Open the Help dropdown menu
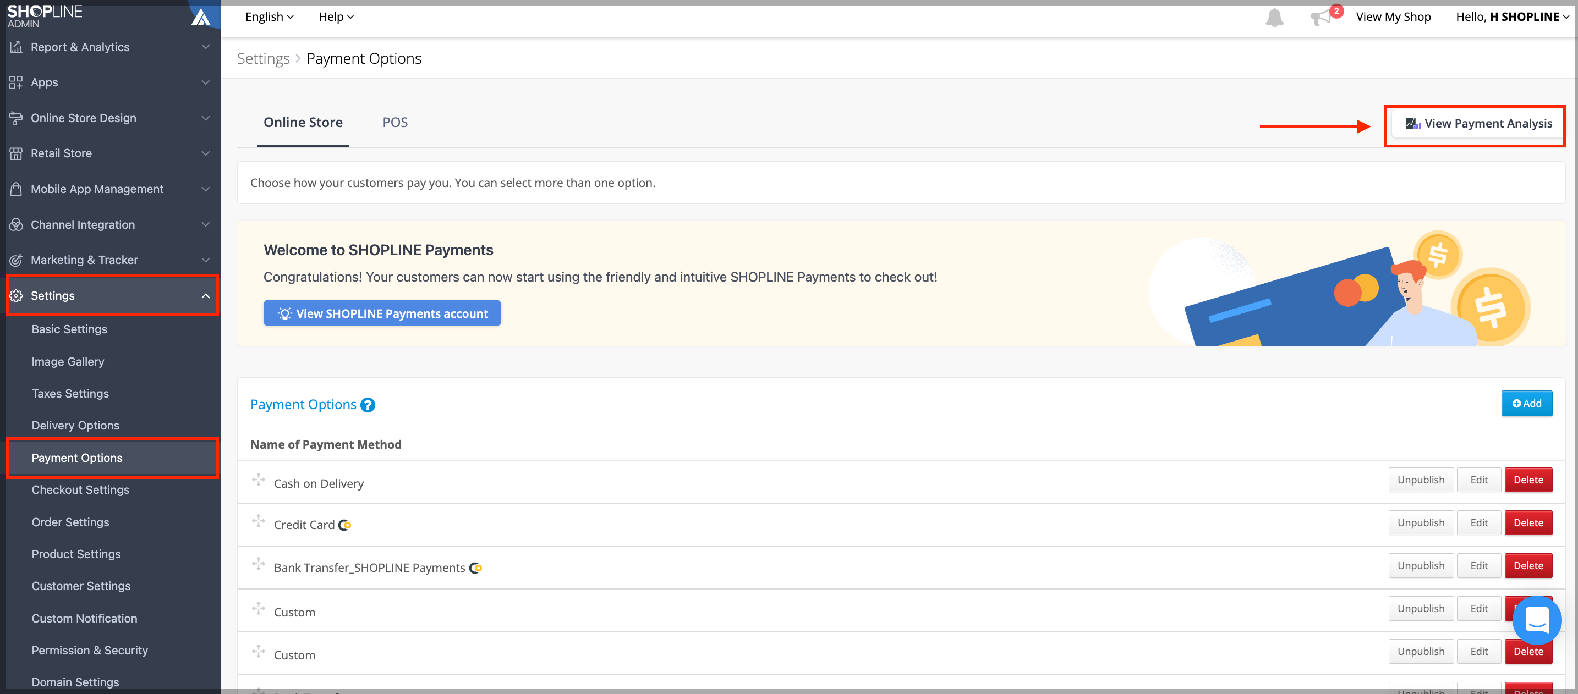 coord(336,17)
